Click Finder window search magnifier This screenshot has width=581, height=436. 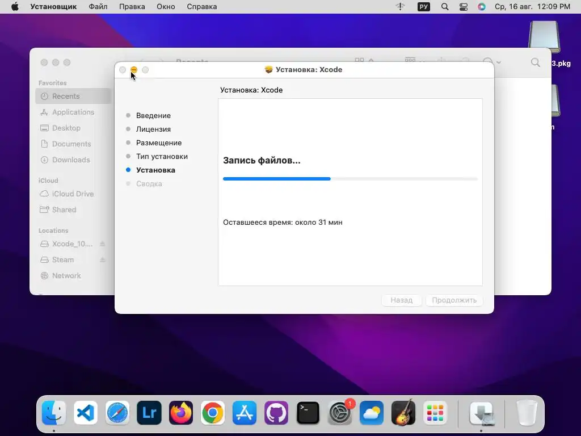[535, 62]
